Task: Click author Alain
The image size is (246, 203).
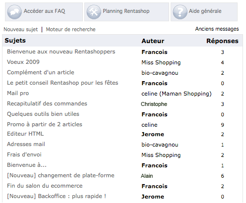Action: click(147, 176)
